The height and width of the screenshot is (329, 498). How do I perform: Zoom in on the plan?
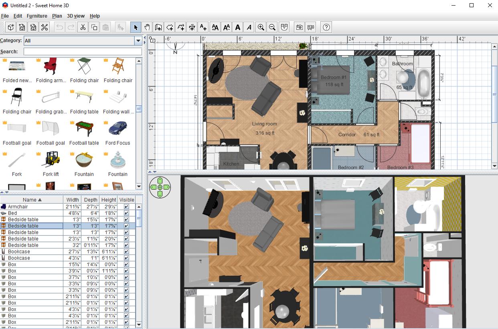click(x=261, y=27)
